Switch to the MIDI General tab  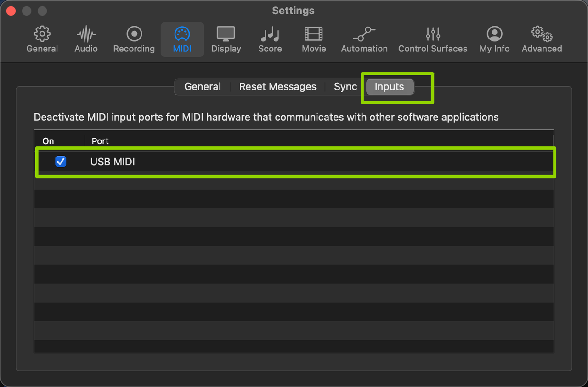point(203,87)
